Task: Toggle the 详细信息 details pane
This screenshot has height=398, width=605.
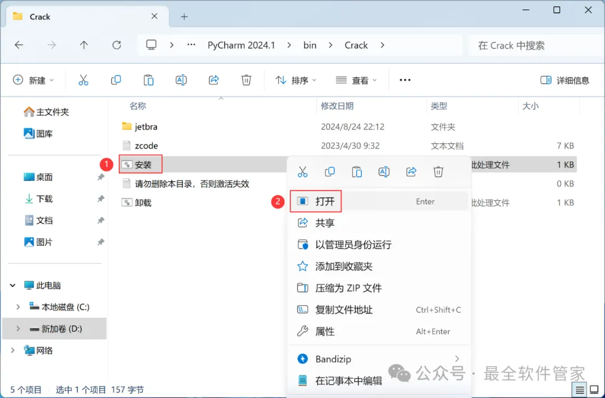Action: click(x=565, y=80)
